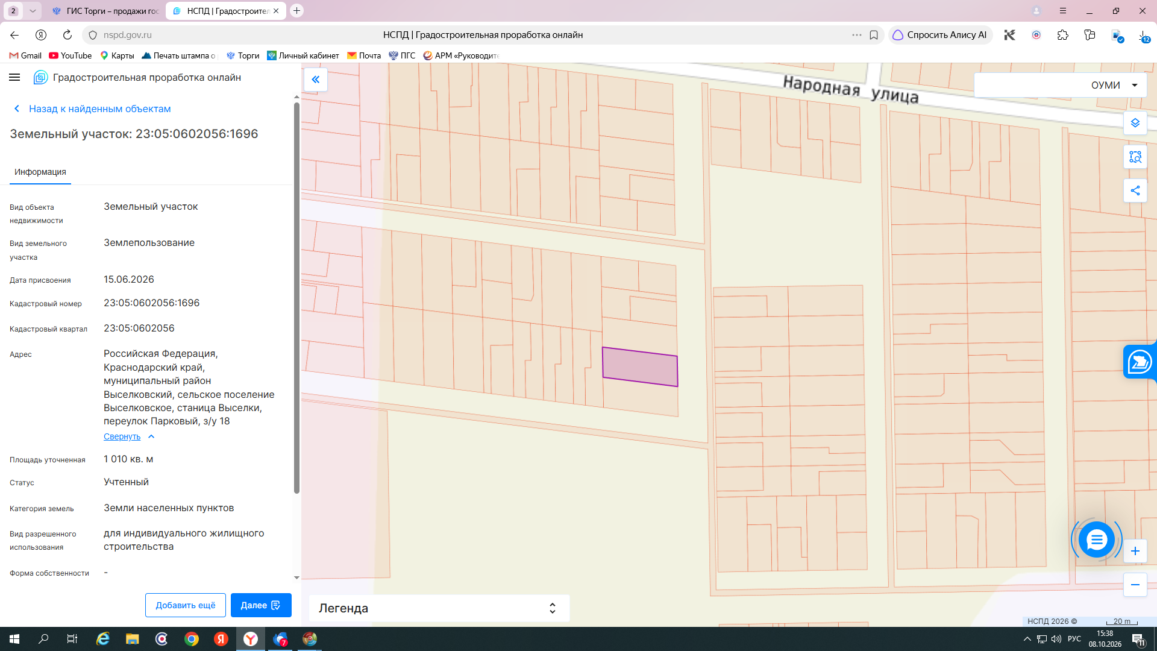The height and width of the screenshot is (651, 1157).
Task: Open the hamburger main menu
Action: [14, 77]
